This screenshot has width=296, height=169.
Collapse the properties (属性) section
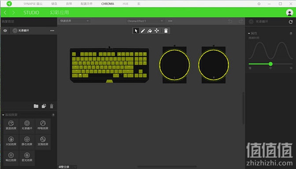[x=249, y=34]
